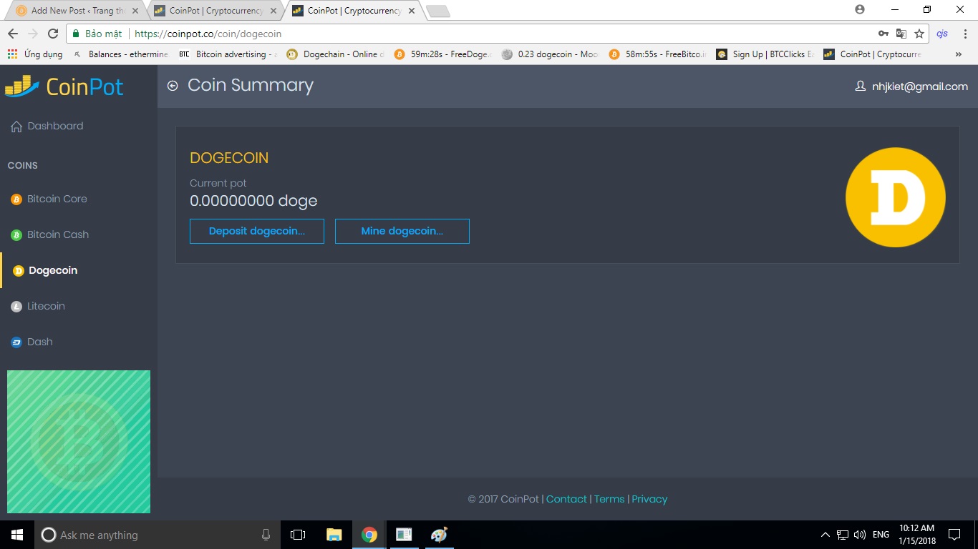
Task: Open account menu nhjkiet@gmail.com
Action: click(911, 86)
